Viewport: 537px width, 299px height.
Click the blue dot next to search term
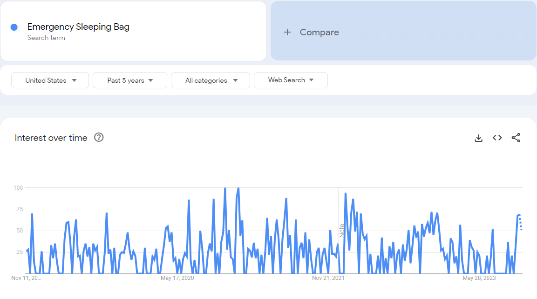(14, 27)
